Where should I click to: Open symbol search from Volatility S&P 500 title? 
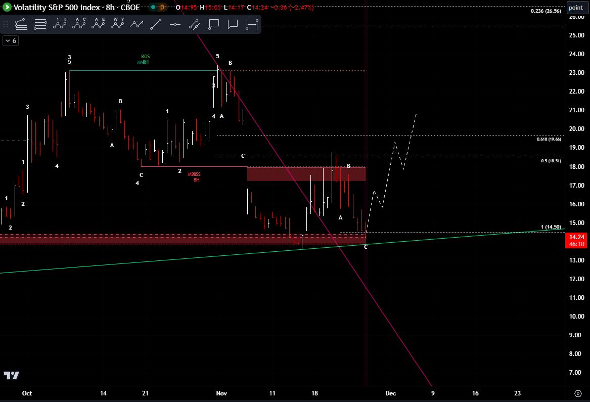click(x=77, y=7)
